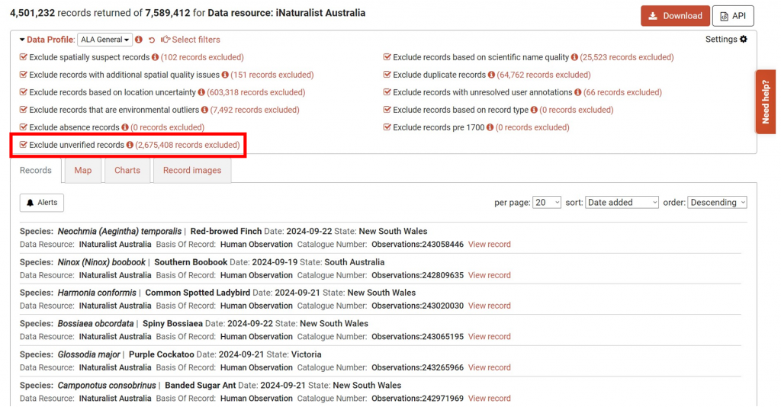This screenshot has height=407, width=781.
Task: Click the info icon beside ALA General profile
Action: (139, 40)
